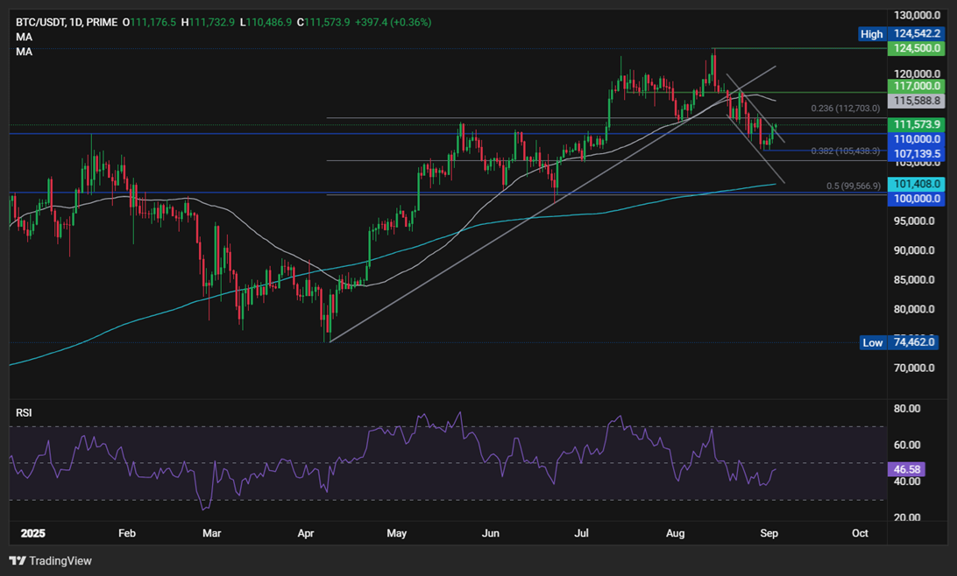
Task: Click the Sep time axis label
Action: pyautogui.click(x=769, y=533)
